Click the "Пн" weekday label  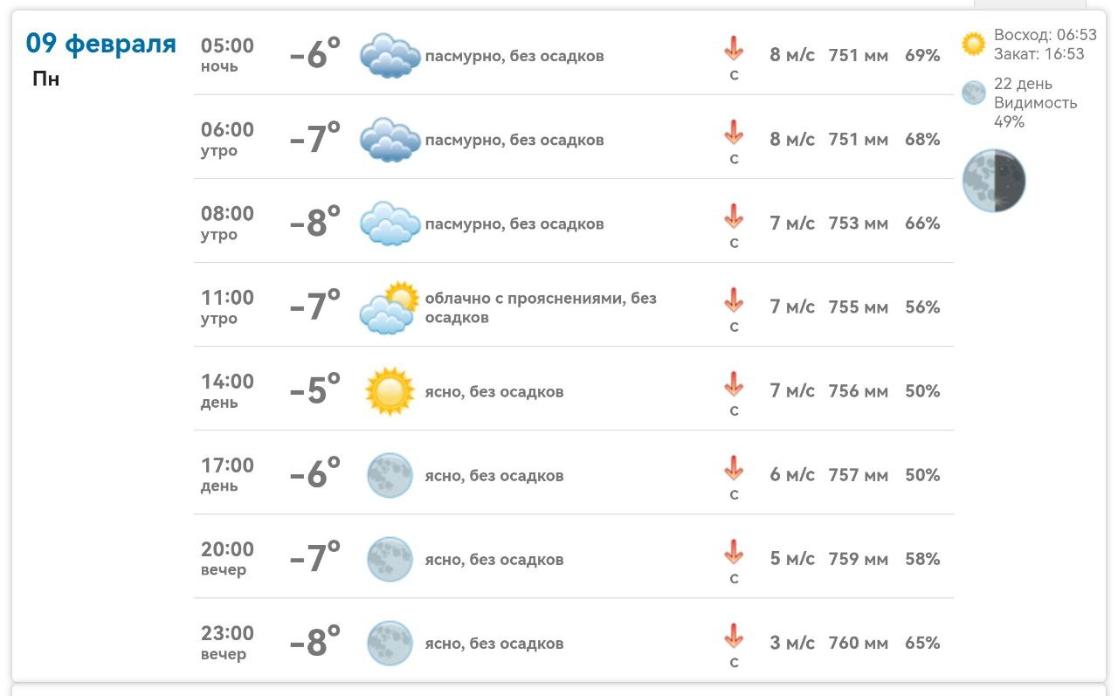click(45, 79)
